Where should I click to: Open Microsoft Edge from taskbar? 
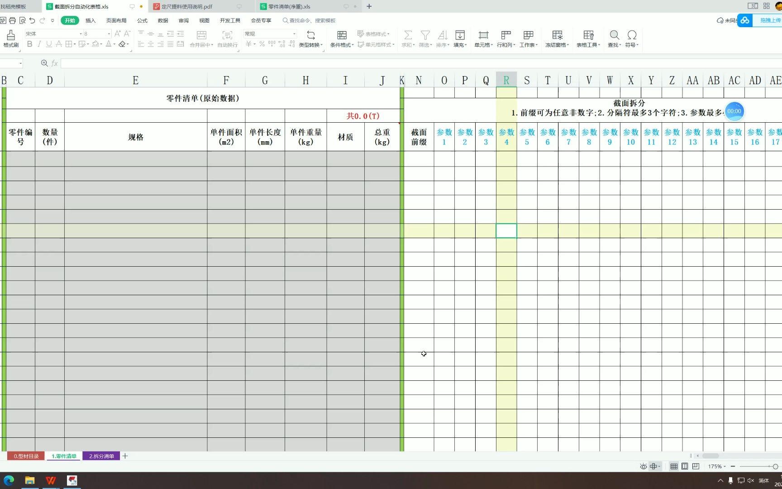click(9, 480)
